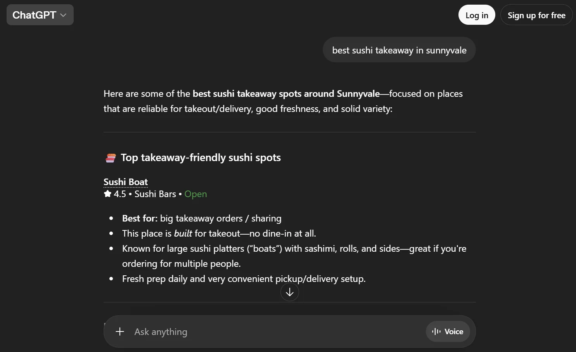Screen dimensions: 576x352
Task: Click the scroll-to-bottom down arrow
Action: pyautogui.click(x=289, y=292)
